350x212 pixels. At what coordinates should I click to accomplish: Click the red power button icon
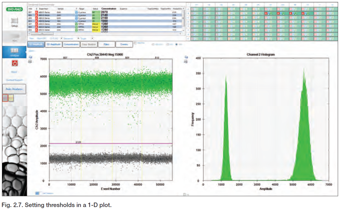(x=15, y=64)
